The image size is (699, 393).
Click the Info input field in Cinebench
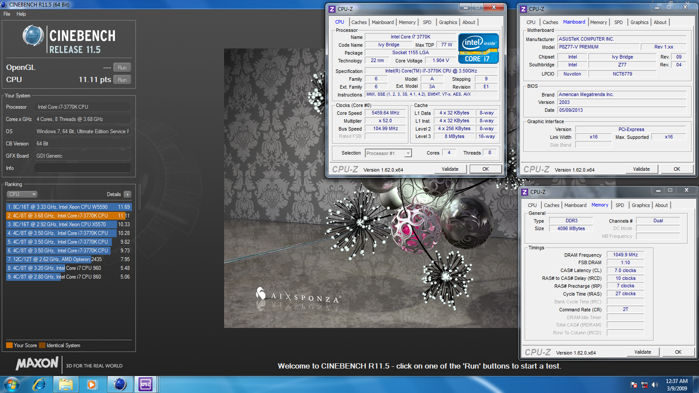click(x=83, y=168)
